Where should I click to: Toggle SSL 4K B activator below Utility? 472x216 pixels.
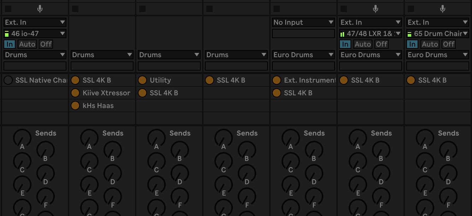pos(142,93)
